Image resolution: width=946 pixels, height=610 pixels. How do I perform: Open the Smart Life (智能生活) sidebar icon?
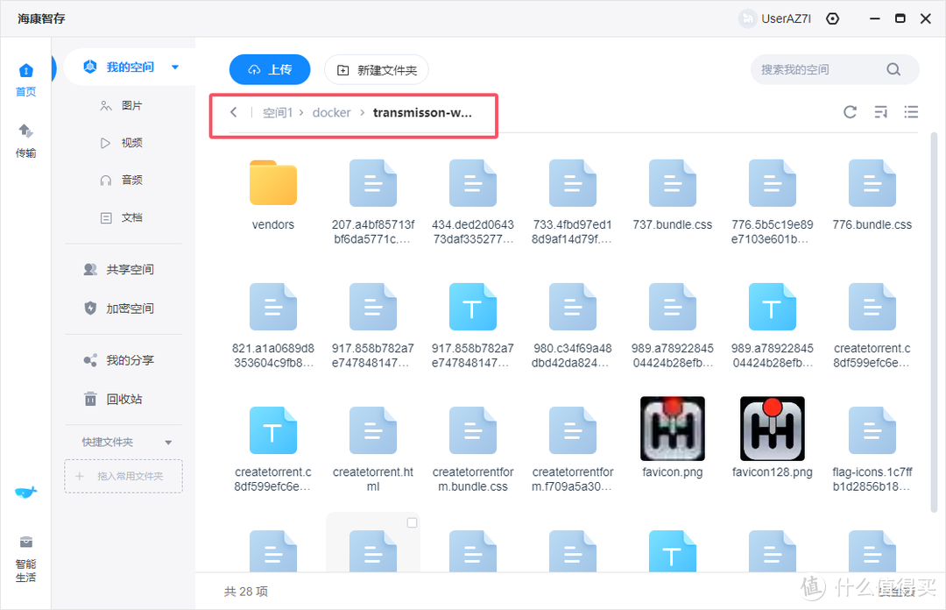(x=25, y=557)
